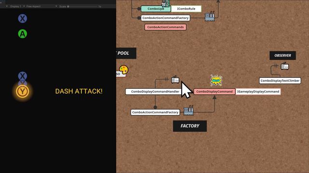The height and width of the screenshot is (173, 309).
Task: Select the pink ComboDisplayCommand node
Action: coord(214,92)
